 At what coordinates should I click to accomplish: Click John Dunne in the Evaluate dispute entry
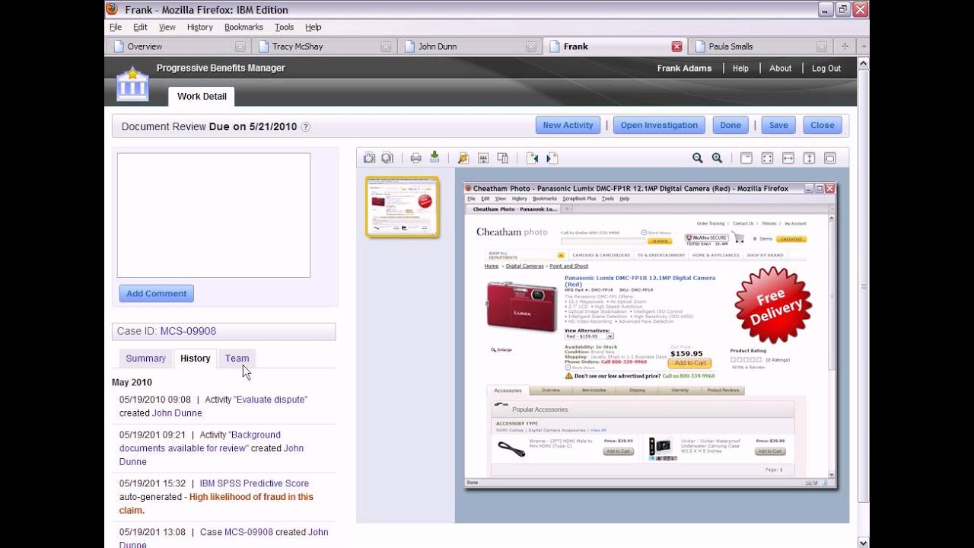click(177, 413)
